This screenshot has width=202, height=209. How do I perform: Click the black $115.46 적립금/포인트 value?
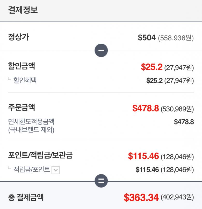tap(147, 170)
